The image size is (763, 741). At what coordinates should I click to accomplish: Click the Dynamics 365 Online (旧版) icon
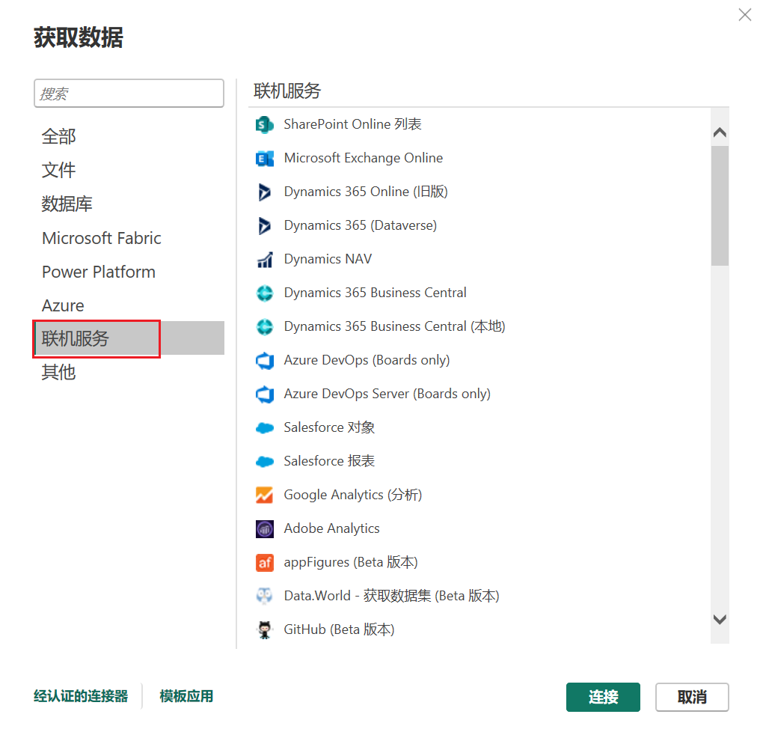[265, 192]
